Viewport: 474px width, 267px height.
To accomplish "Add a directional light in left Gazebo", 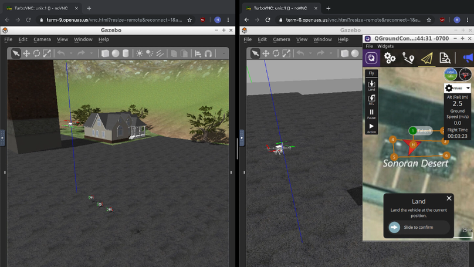I will (x=160, y=53).
